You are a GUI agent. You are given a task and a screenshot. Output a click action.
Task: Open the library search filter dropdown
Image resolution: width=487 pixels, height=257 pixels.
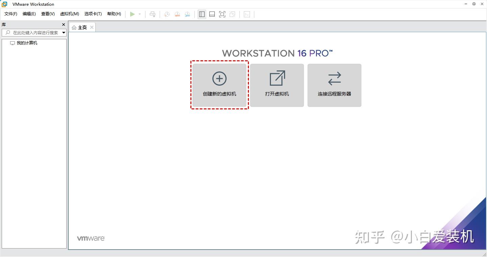[63, 33]
